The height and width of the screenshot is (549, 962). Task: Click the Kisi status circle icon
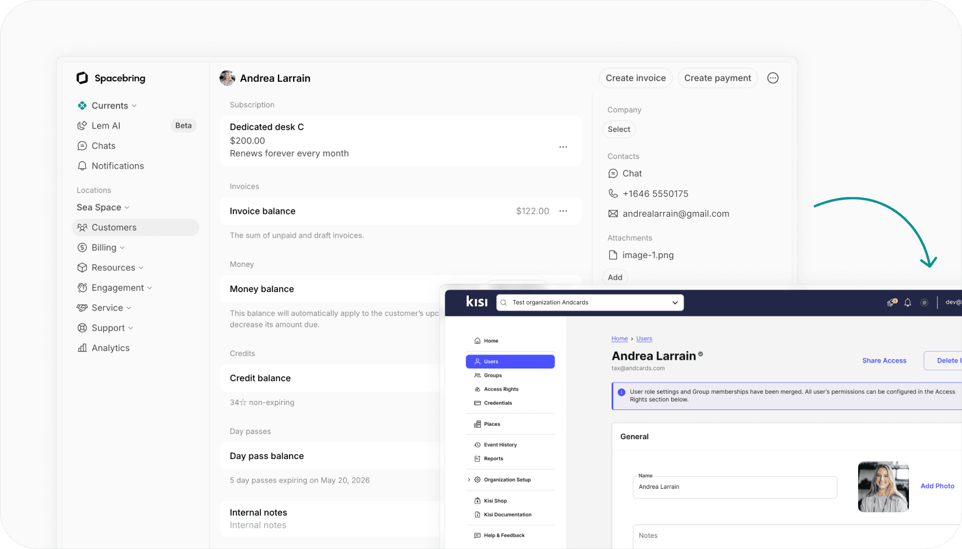(924, 303)
